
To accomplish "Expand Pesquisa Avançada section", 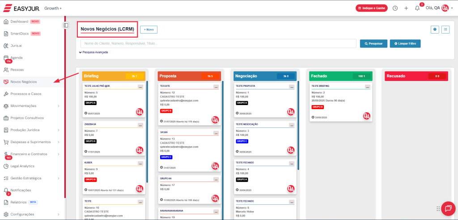I will 93,52.
